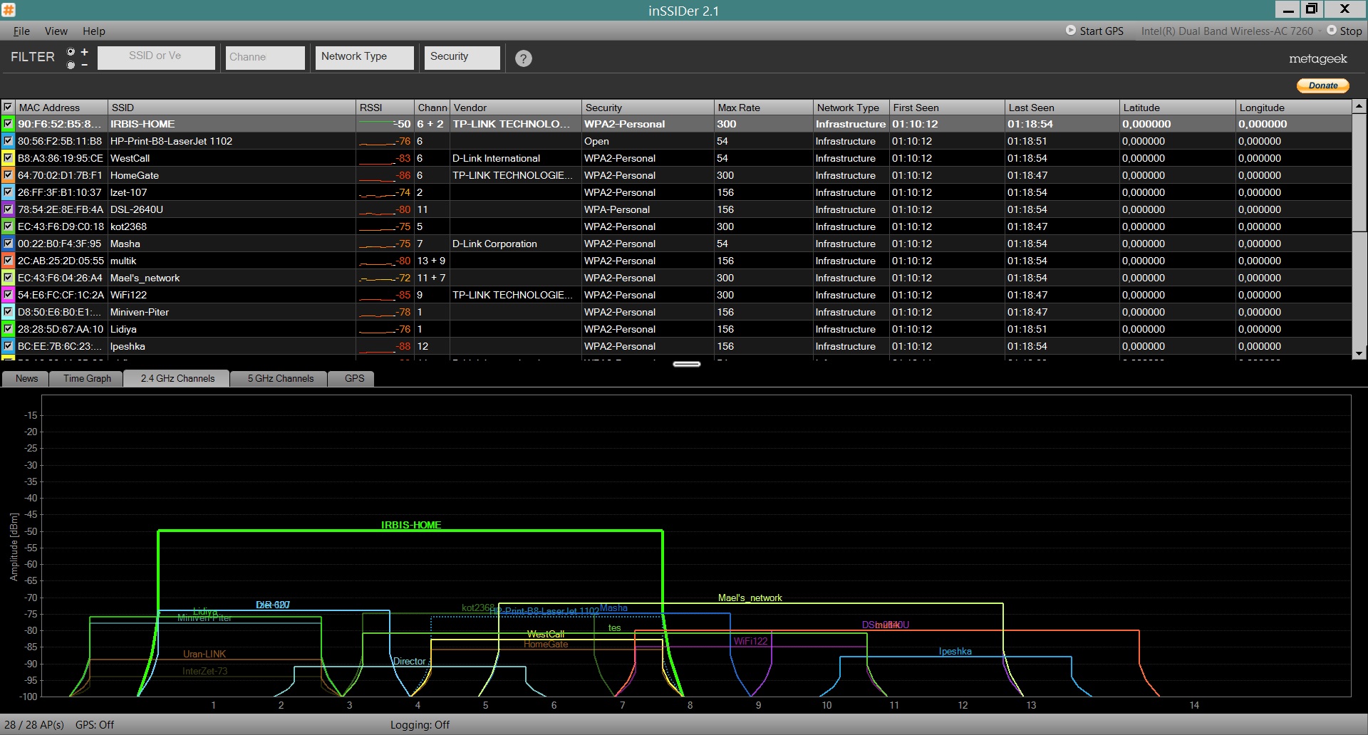Click the inSSIDer app icon in title bar

click(x=9, y=10)
